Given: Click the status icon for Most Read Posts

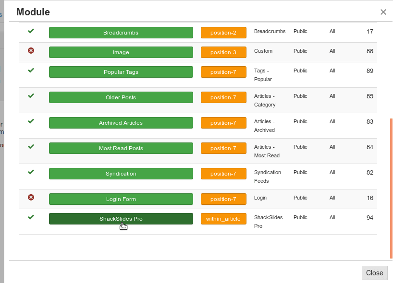Looking at the screenshot, I should [31, 147].
